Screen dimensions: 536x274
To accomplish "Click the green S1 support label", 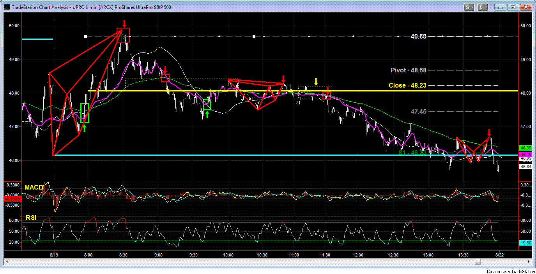I will (x=413, y=153).
